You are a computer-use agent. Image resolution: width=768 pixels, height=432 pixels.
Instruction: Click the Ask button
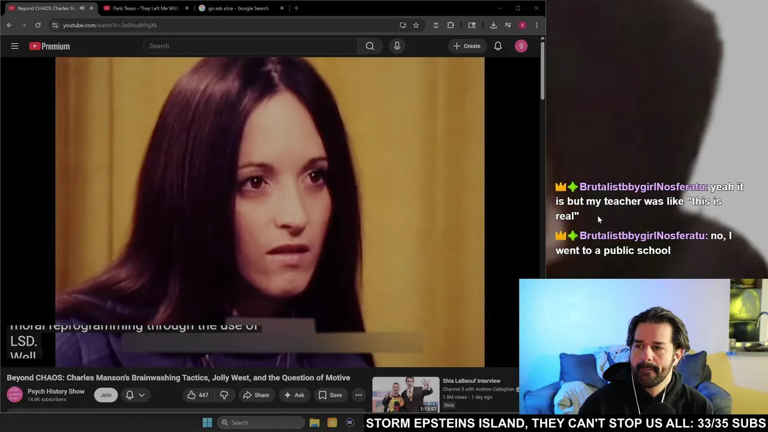coord(294,395)
